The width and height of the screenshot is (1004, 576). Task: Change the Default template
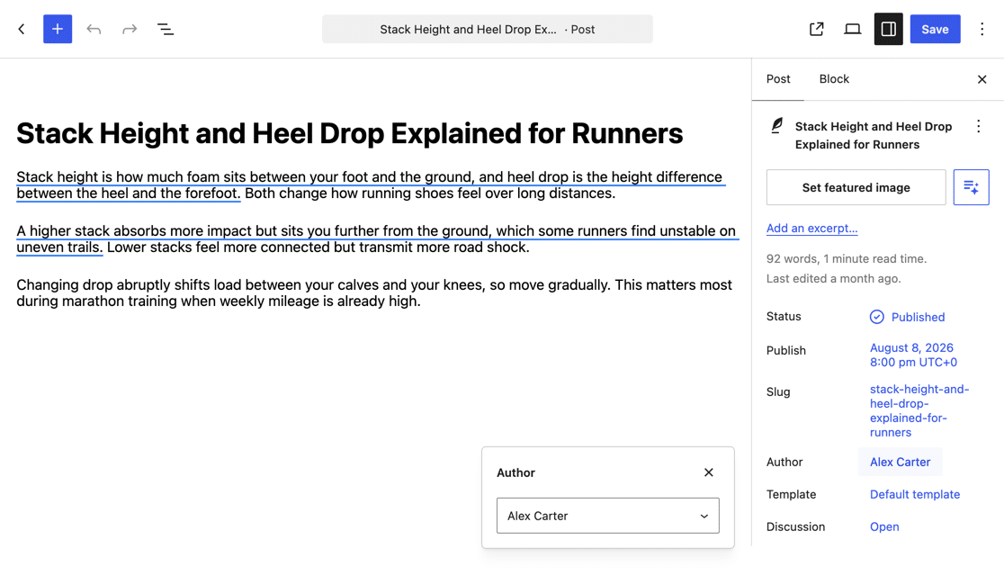[x=914, y=494]
